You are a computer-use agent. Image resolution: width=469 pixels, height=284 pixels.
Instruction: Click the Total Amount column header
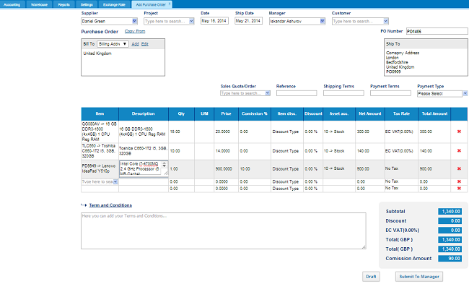(x=434, y=114)
